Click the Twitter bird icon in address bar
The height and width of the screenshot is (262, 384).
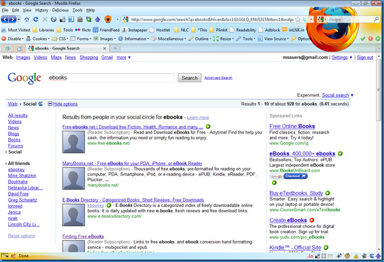[x=305, y=19]
